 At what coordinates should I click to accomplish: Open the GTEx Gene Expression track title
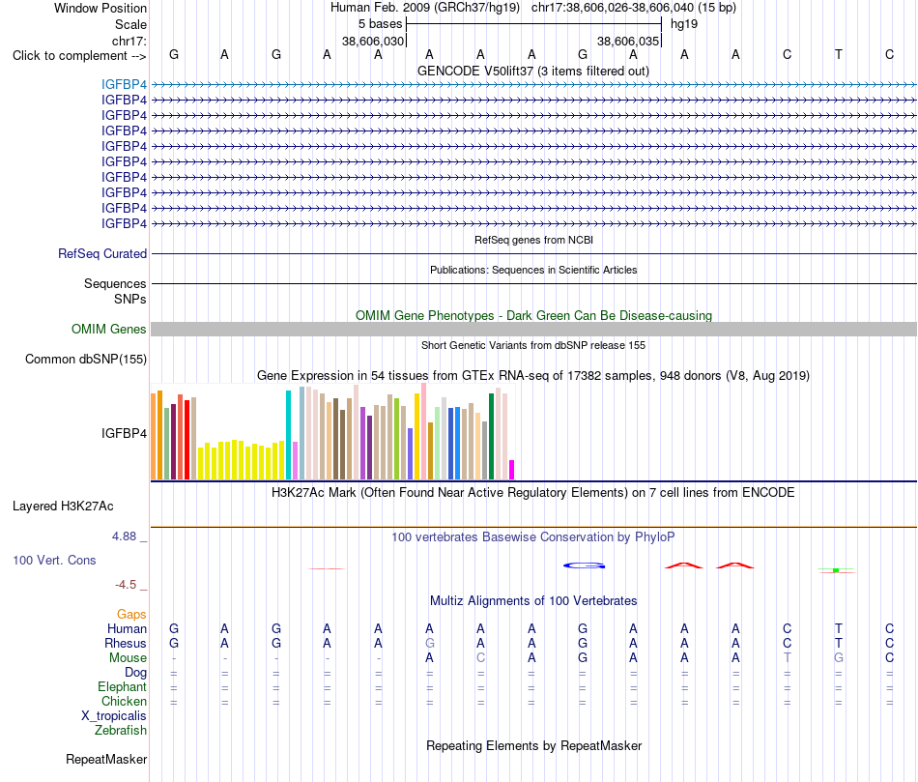(x=532, y=375)
